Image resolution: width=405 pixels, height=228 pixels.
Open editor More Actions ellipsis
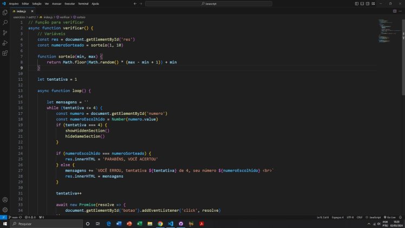pos(400,11)
